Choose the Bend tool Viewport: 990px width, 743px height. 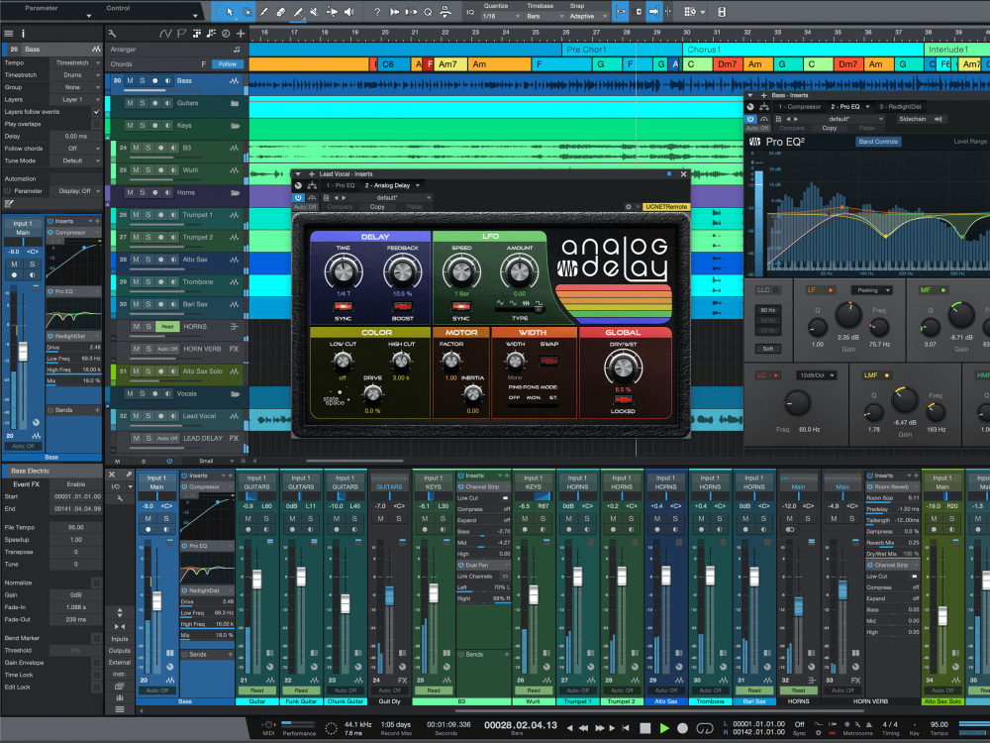tap(332, 11)
